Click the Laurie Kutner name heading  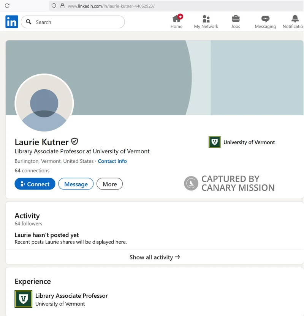point(41,142)
